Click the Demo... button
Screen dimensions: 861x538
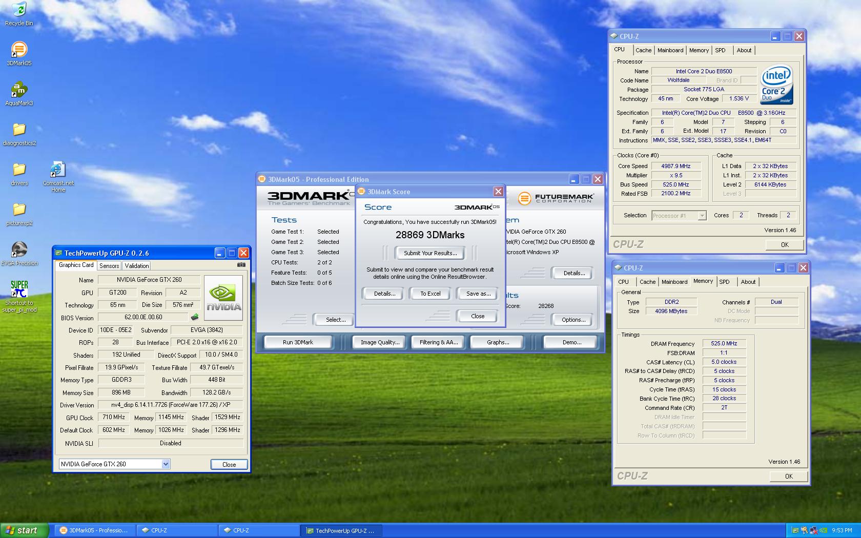(571, 342)
